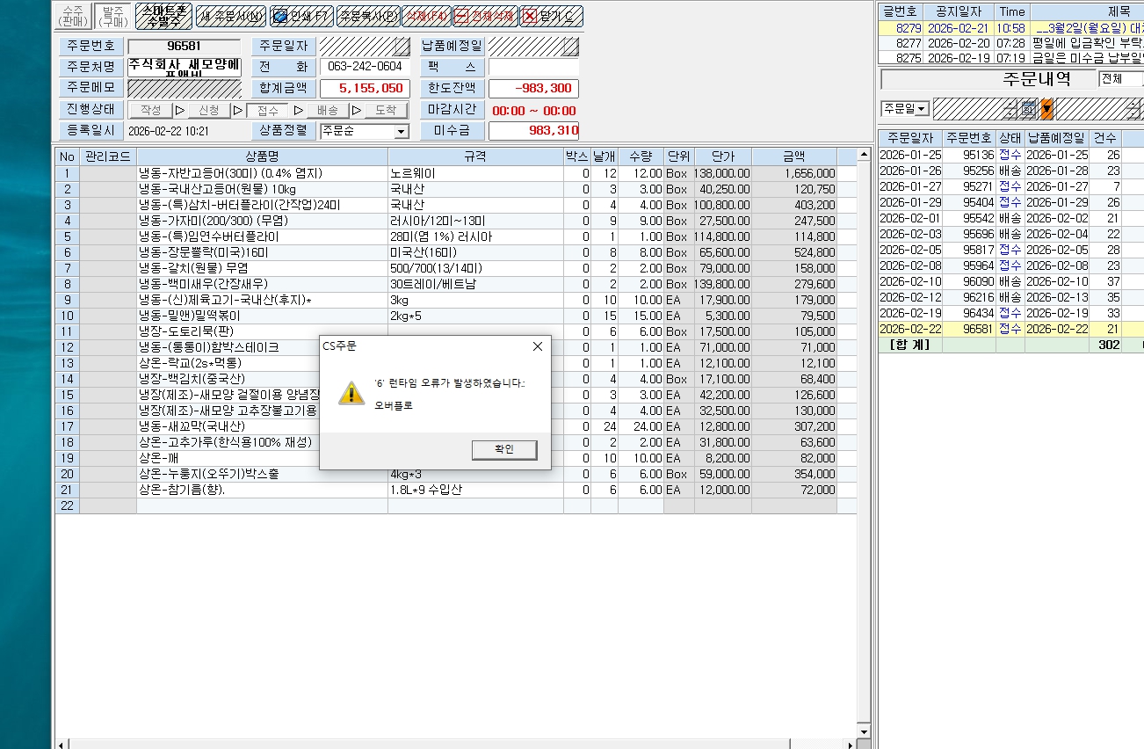This screenshot has width=1144, height=749.
Task: Close the CS주문 error dialog with X
Action: (538, 347)
